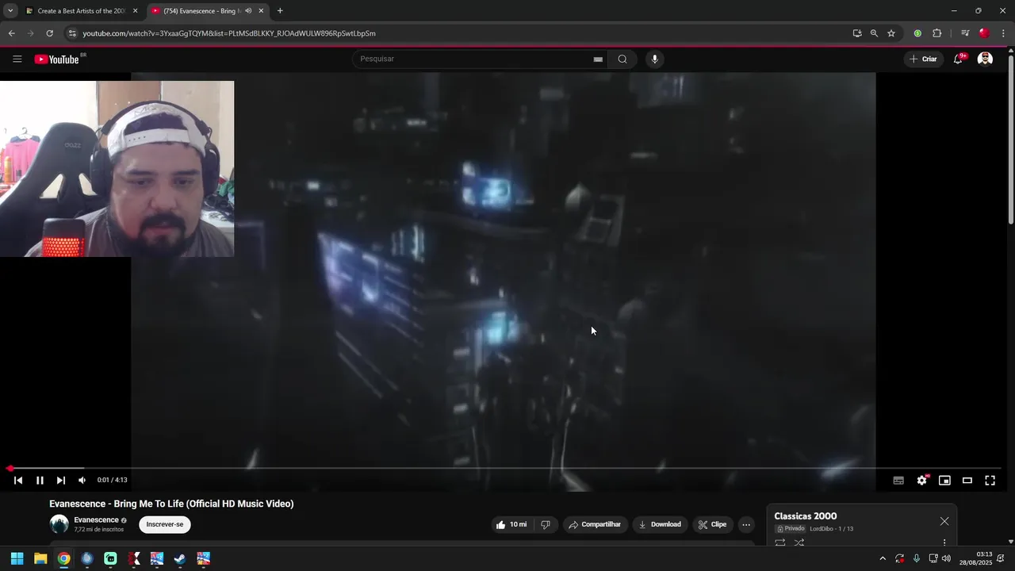Open Chrome three-dot menu
Image resolution: width=1015 pixels, height=571 pixels.
point(1004,33)
